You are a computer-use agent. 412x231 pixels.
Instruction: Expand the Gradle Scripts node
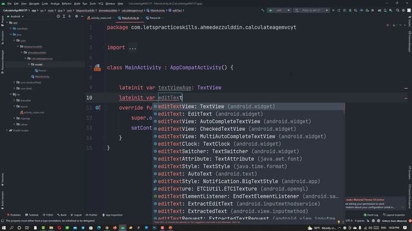tap(7, 130)
